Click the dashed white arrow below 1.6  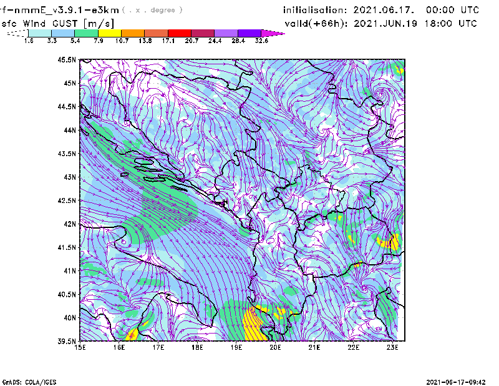(17, 33)
